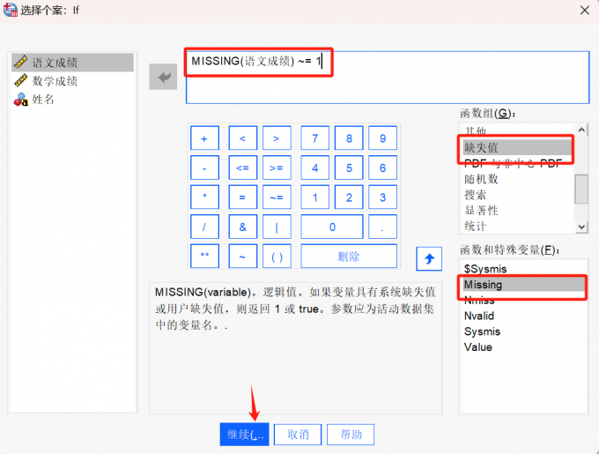Select 统计 function group
The width and height of the screenshot is (599, 454).
pyautogui.click(x=518, y=226)
